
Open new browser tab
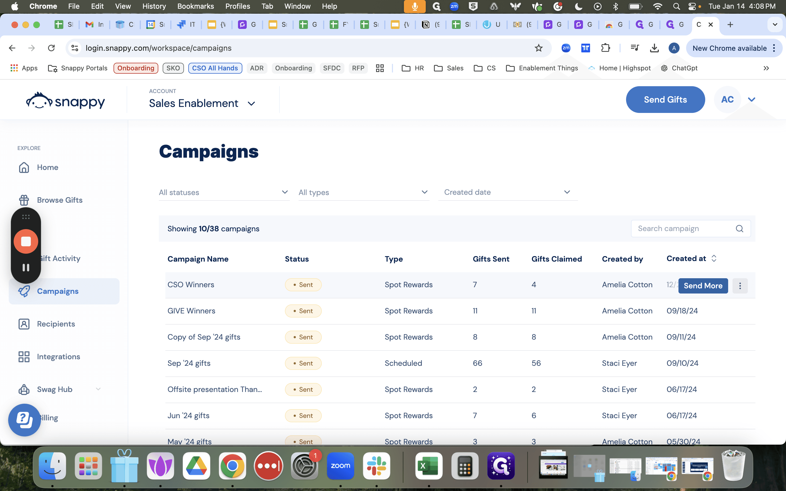click(x=730, y=24)
